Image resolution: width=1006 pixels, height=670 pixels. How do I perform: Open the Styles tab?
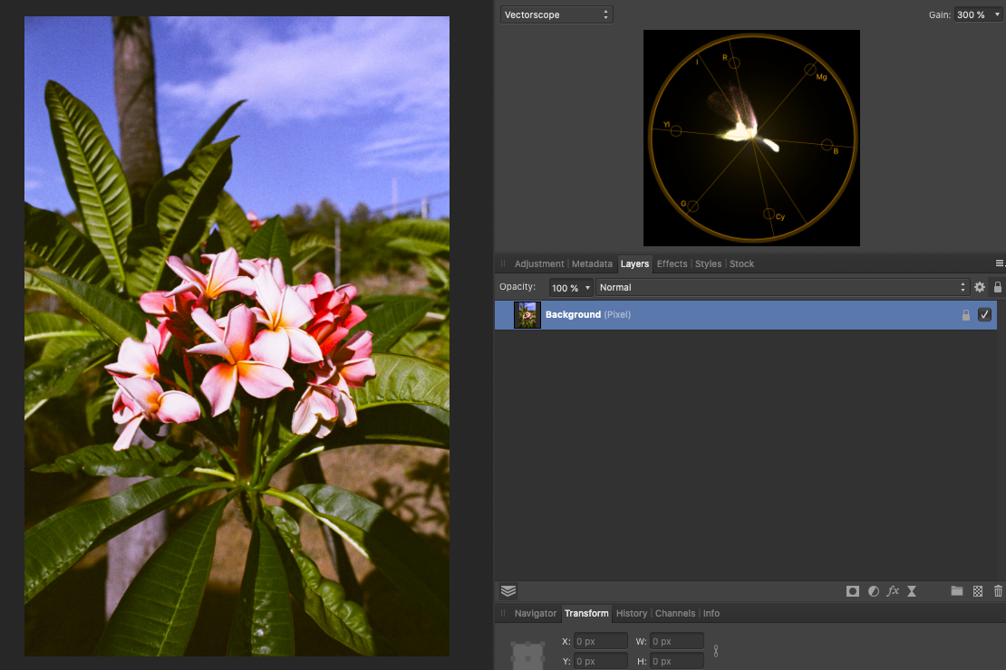(708, 263)
